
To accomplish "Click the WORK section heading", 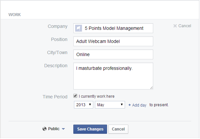I will click(14, 15).
